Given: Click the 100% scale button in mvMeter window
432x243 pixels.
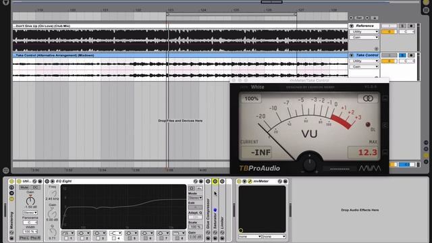Looking at the screenshot, I should (252, 99).
